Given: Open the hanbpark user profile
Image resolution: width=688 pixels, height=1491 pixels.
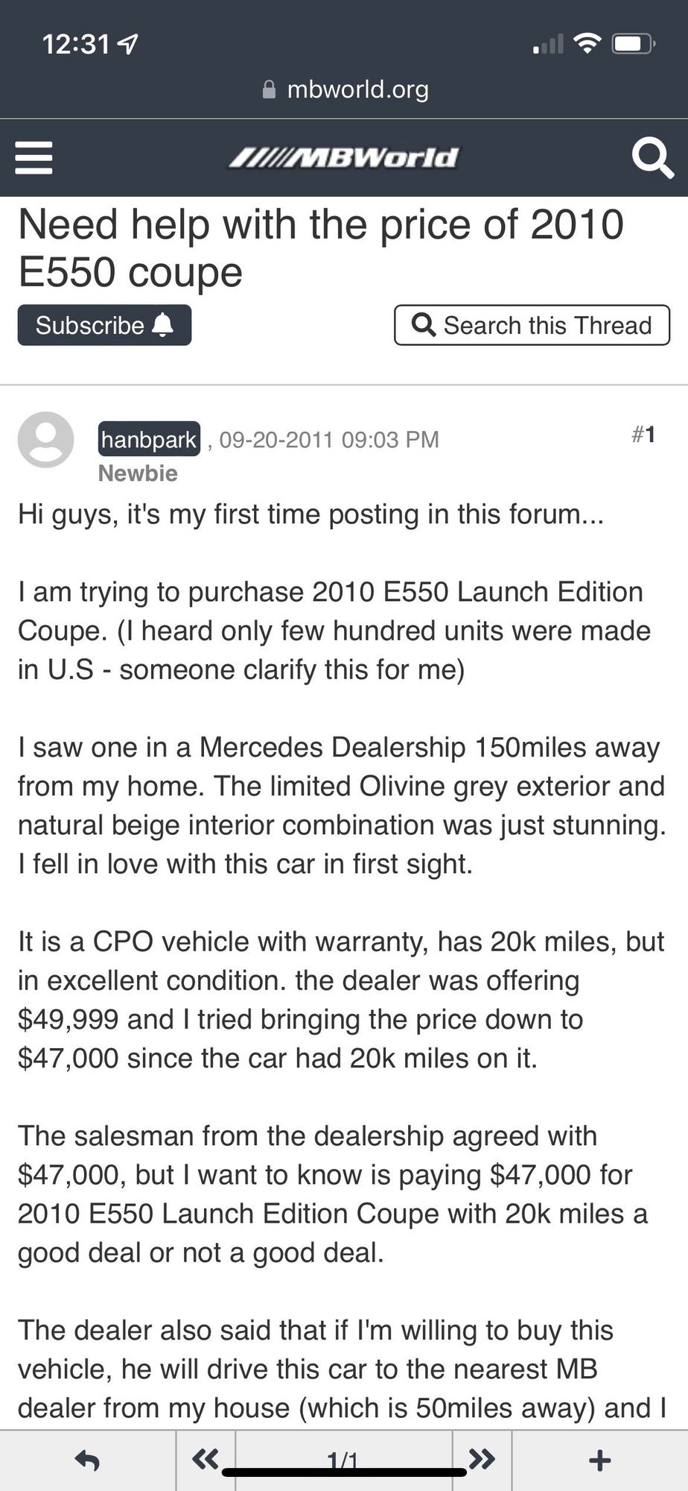Looking at the screenshot, I should coord(149,439).
